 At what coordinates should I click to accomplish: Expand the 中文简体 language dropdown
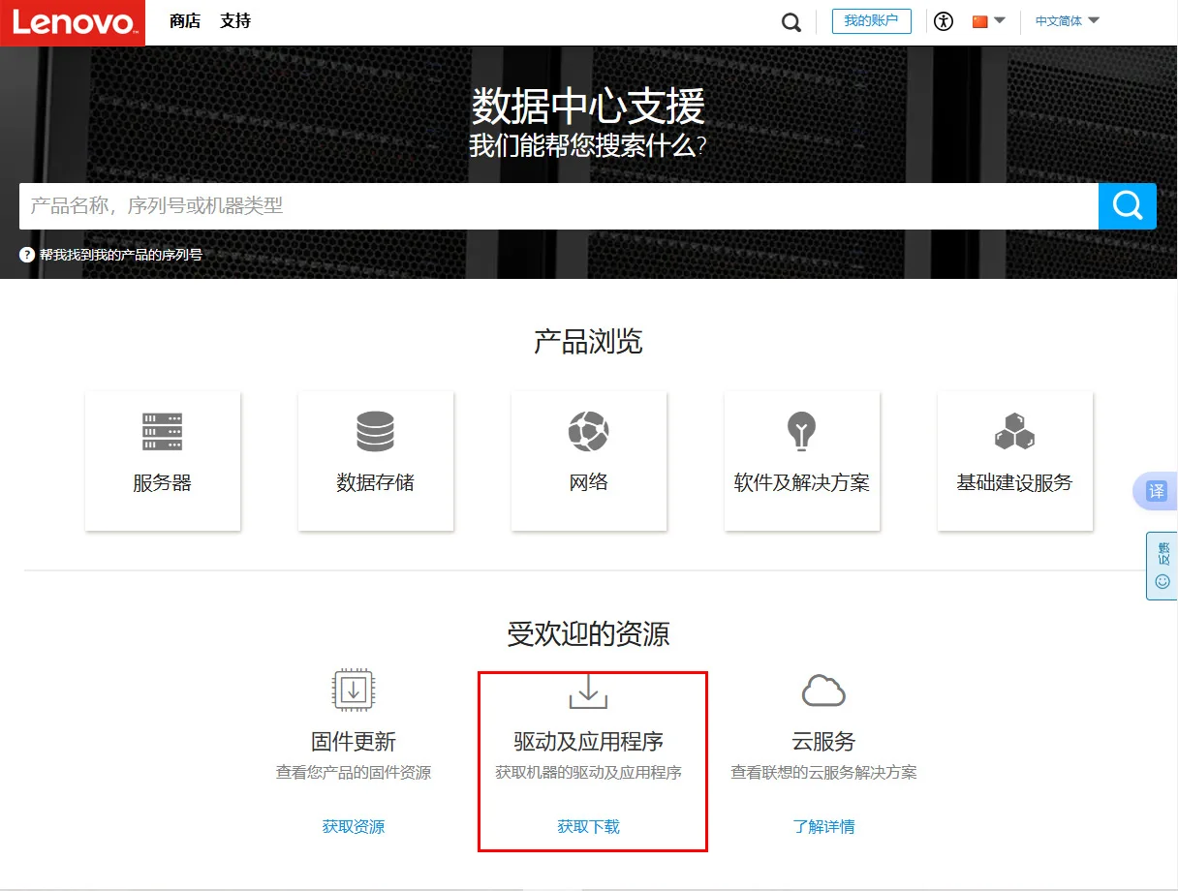tap(1065, 19)
